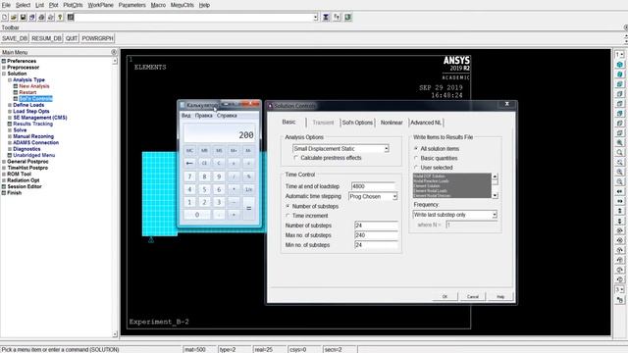Click the New Analysis toolbar icon
This screenshot has width=628, height=353.
pyautogui.click(x=4, y=18)
